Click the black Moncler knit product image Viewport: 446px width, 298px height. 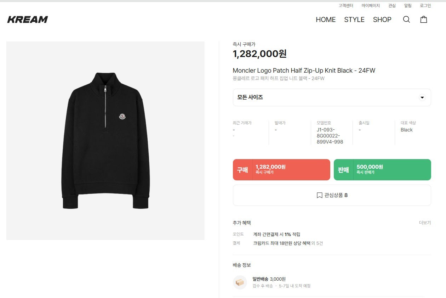(105, 141)
